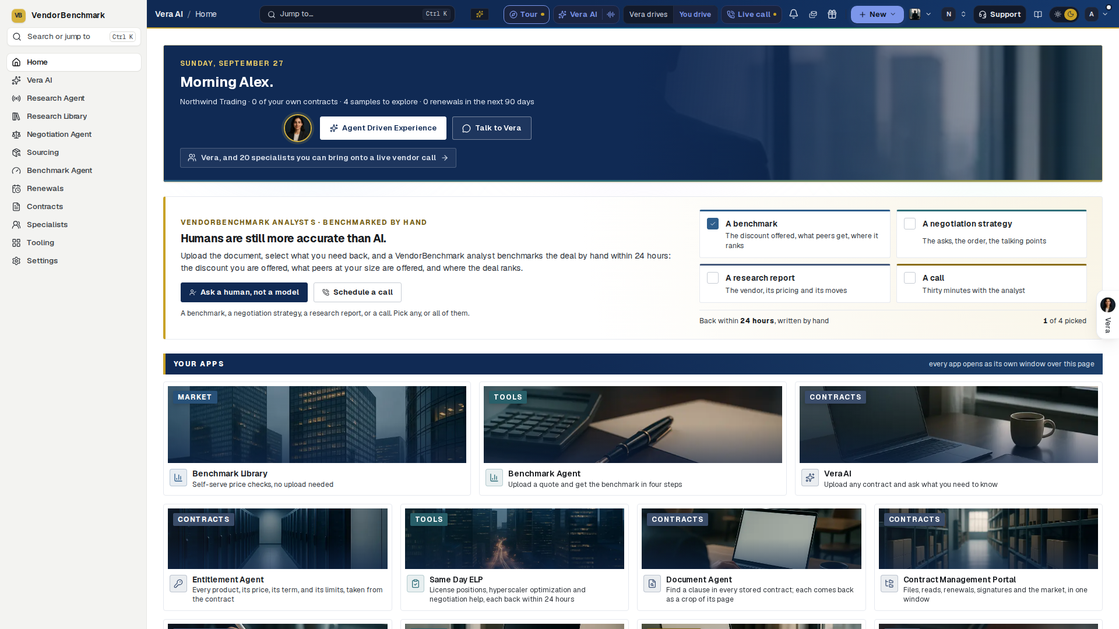Check the 'A research report' box

[x=713, y=278]
